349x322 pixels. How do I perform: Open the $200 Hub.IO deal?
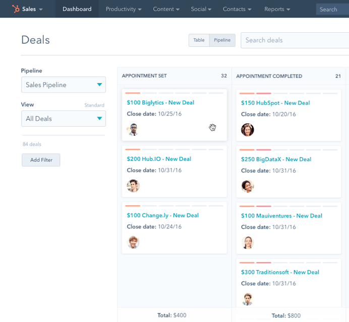(159, 159)
